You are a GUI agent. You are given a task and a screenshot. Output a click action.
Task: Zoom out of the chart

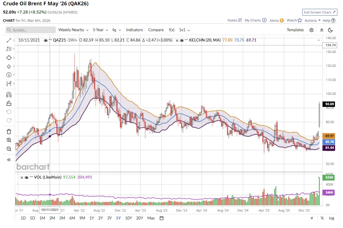(x=9, y=149)
